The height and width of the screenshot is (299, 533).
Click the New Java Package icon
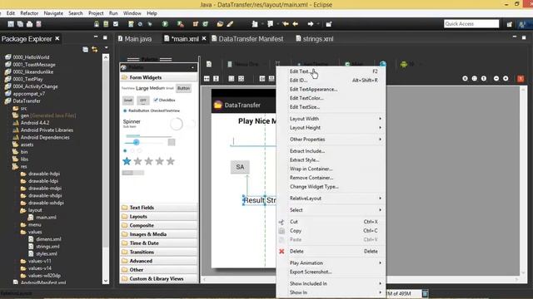[196, 24]
